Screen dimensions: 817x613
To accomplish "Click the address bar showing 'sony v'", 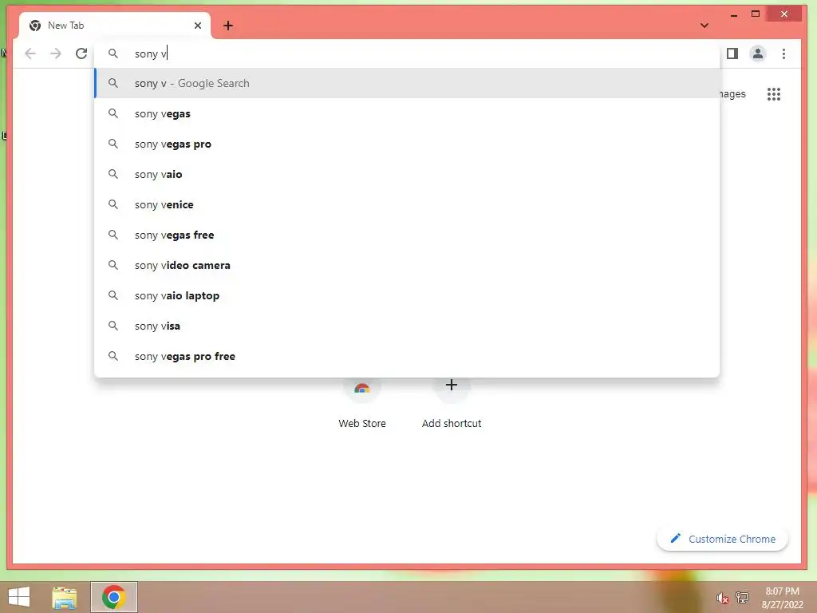I will (x=406, y=53).
